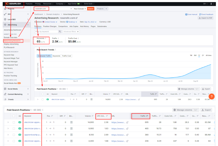218x146 pixels.
Task: Open the Features menu item
Action: tap(29, 4)
